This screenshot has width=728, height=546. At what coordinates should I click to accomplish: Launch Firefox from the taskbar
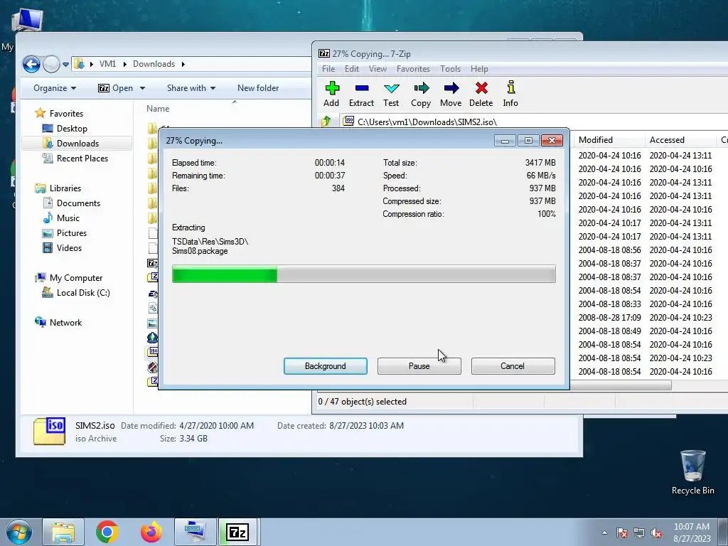tap(151, 532)
